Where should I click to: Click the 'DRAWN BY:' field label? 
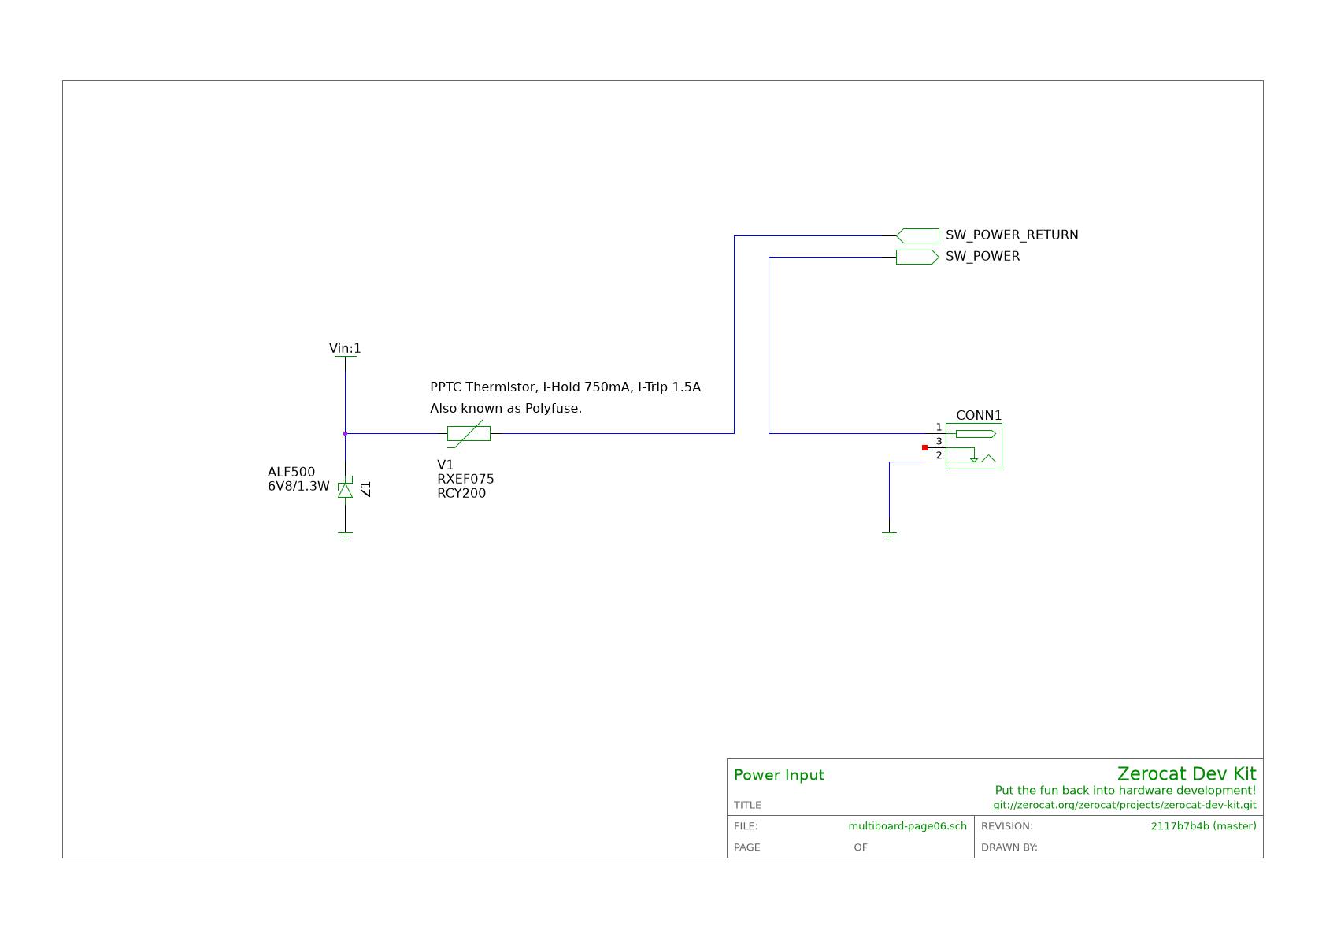click(1009, 847)
